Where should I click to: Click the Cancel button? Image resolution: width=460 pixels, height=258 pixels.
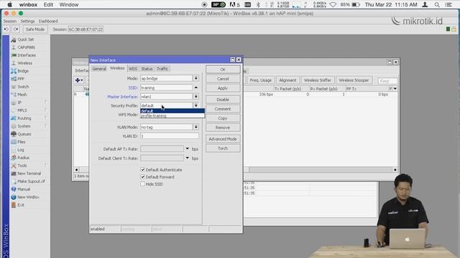coord(223,79)
